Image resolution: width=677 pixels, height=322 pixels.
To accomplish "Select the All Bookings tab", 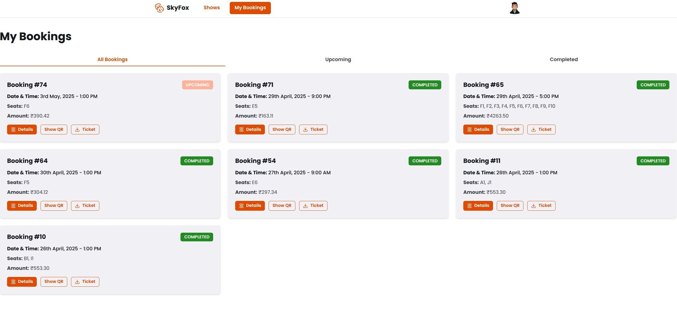I will 112,59.
